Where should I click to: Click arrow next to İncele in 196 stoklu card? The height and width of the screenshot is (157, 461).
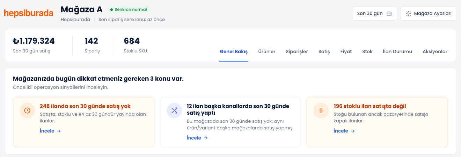click(353, 131)
